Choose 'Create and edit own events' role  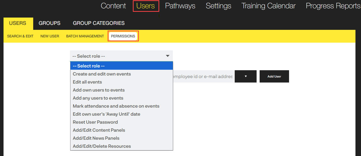click(102, 74)
